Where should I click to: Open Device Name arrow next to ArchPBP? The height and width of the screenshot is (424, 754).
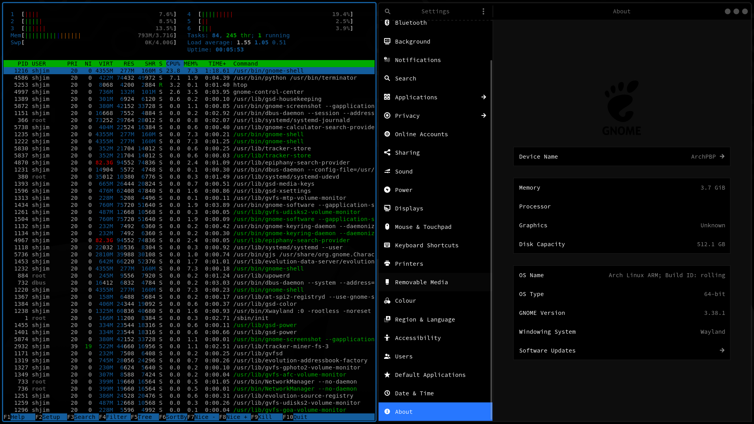point(722,156)
